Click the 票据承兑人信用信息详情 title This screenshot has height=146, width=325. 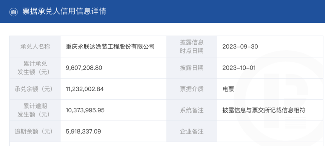64,11
